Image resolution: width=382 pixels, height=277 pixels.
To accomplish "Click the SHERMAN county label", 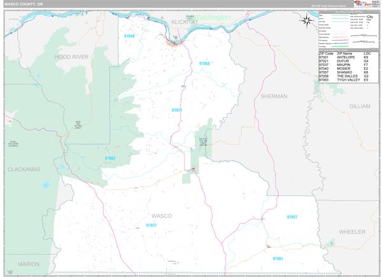I will point(274,97).
